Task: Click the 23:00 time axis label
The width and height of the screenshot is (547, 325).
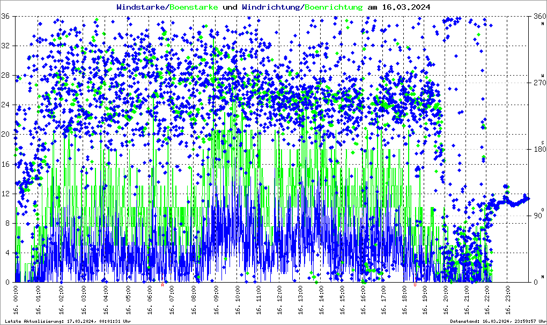Action: coord(507,300)
